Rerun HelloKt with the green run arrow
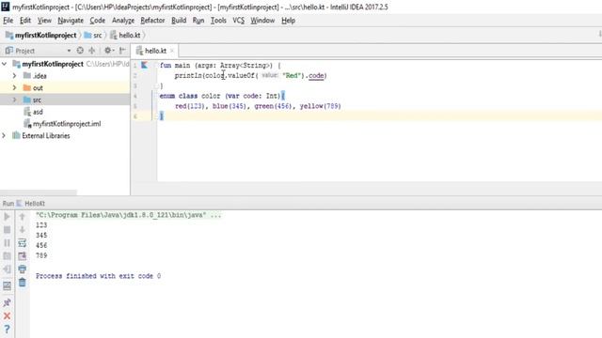Viewport: 602px width, 338px height. pos(7,217)
